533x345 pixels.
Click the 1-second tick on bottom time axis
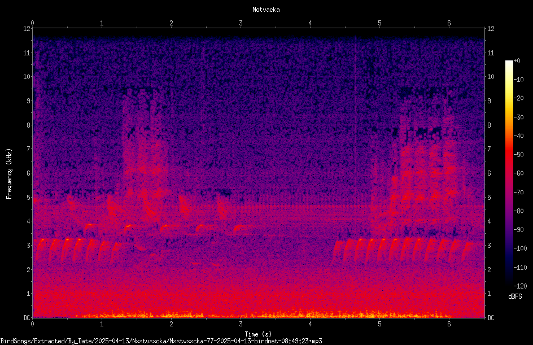[102, 324]
